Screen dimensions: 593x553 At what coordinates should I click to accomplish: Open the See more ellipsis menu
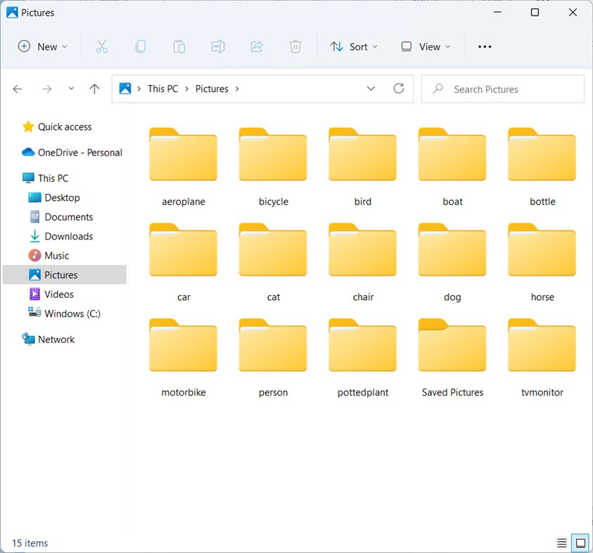(x=485, y=46)
